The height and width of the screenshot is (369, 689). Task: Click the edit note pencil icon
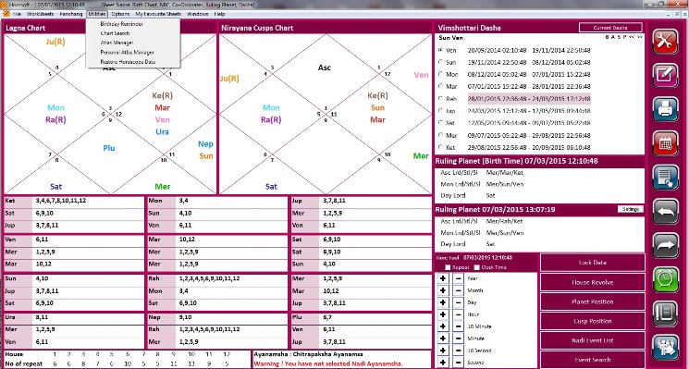[x=665, y=76]
